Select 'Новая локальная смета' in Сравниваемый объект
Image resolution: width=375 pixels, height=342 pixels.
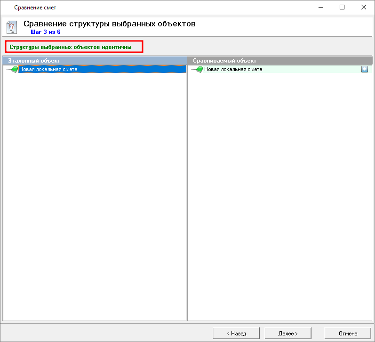[233, 69]
